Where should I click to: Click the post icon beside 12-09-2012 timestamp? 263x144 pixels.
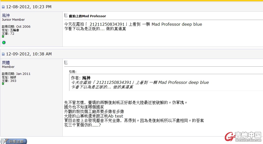point(3,54)
